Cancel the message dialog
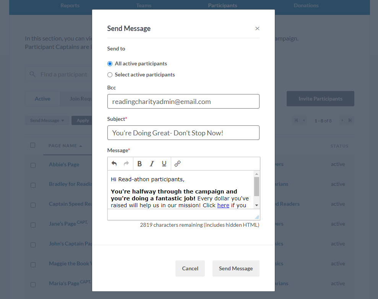This screenshot has height=299, width=378. coord(190,268)
